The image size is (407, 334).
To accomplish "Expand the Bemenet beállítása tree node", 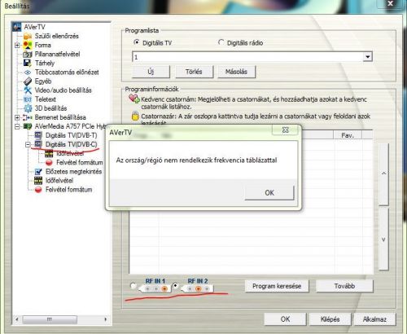I will click(17, 117).
